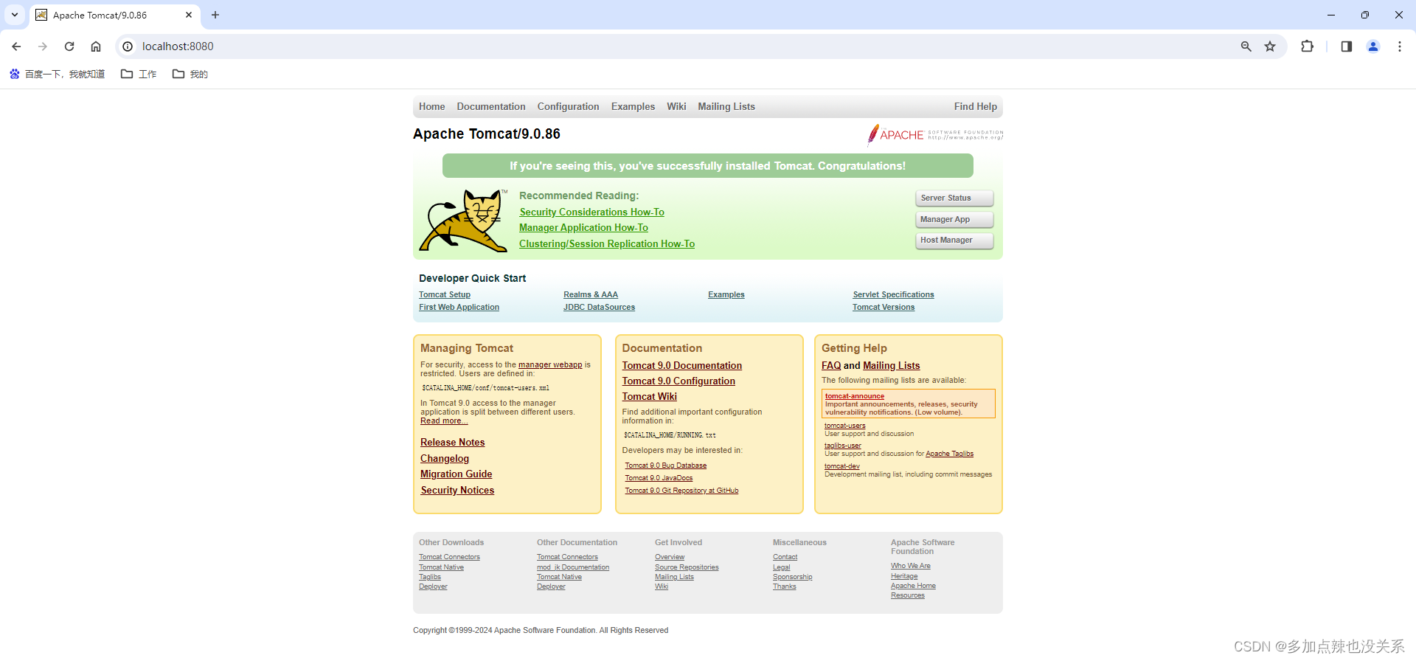Go to browser home page icon
The width and height of the screenshot is (1416, 661).
(x=96, y=46)
